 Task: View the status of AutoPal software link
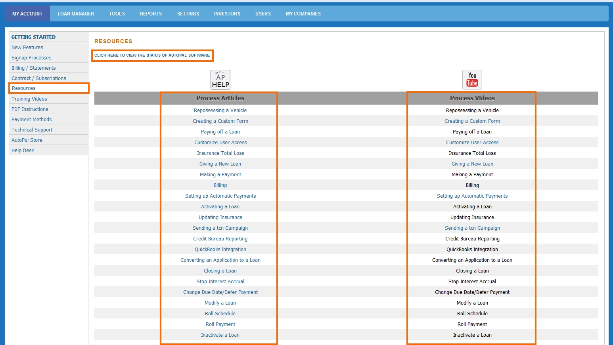tap(152, 55)
